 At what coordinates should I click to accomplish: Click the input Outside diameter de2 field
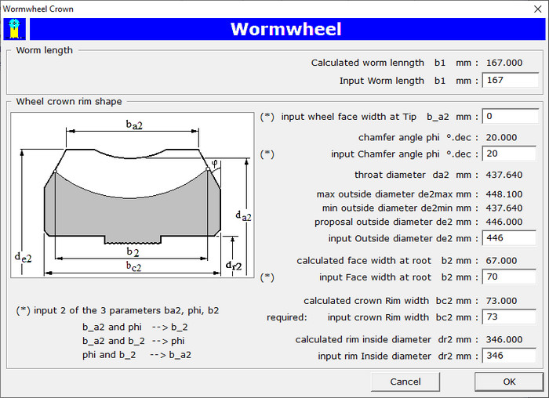pos(510,238)
